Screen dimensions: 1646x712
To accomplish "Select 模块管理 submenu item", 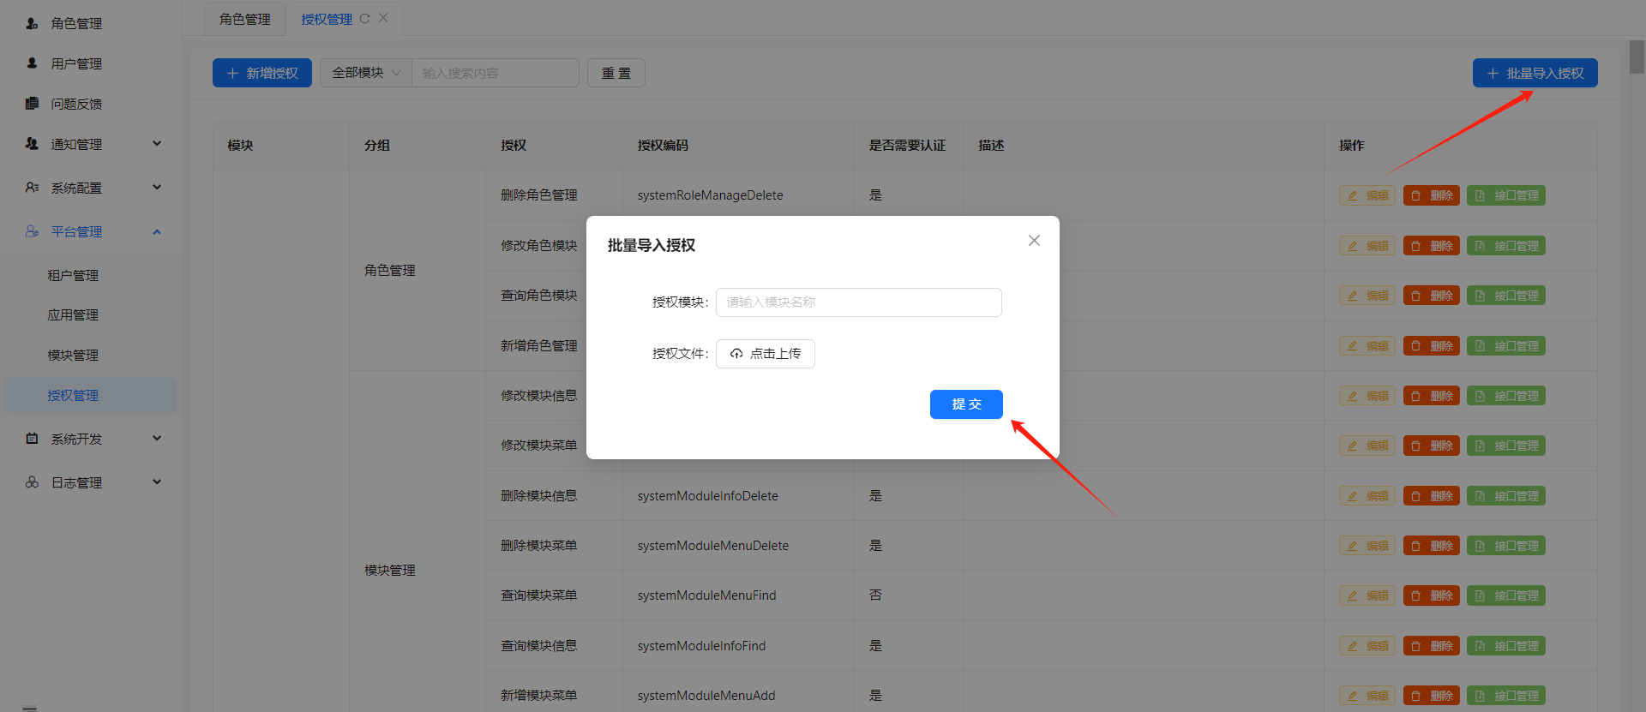I will (x=73, y=355).
